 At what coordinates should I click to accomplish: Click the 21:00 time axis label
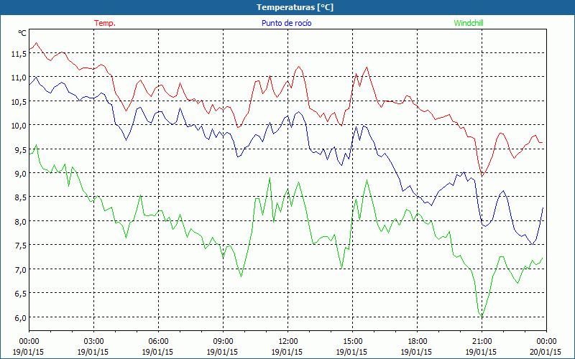click(482, 342)
